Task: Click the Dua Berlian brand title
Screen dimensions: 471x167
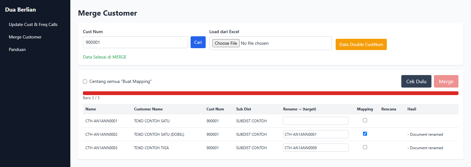Action: [20, 10]
